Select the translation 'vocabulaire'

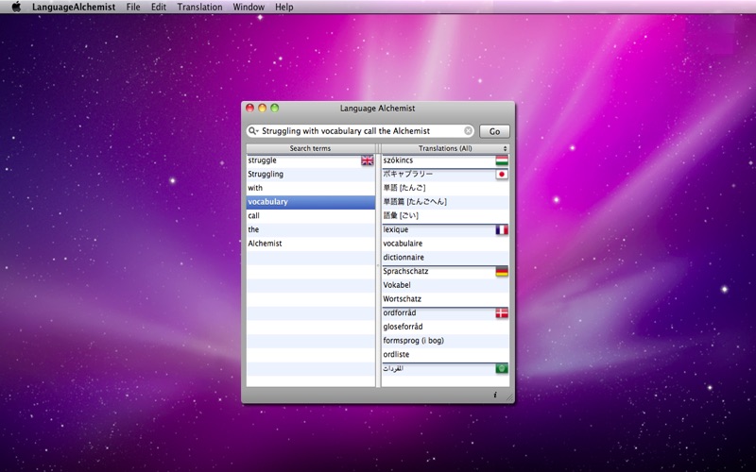coord(445,244)
